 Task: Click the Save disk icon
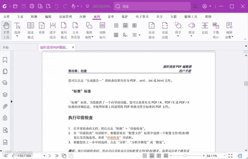[x=24, y=6]
